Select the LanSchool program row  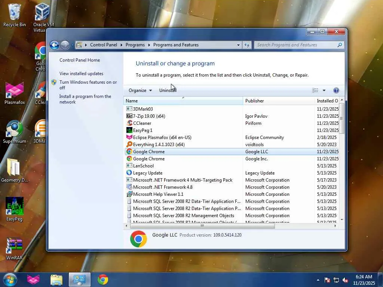[x=232, y=166]
